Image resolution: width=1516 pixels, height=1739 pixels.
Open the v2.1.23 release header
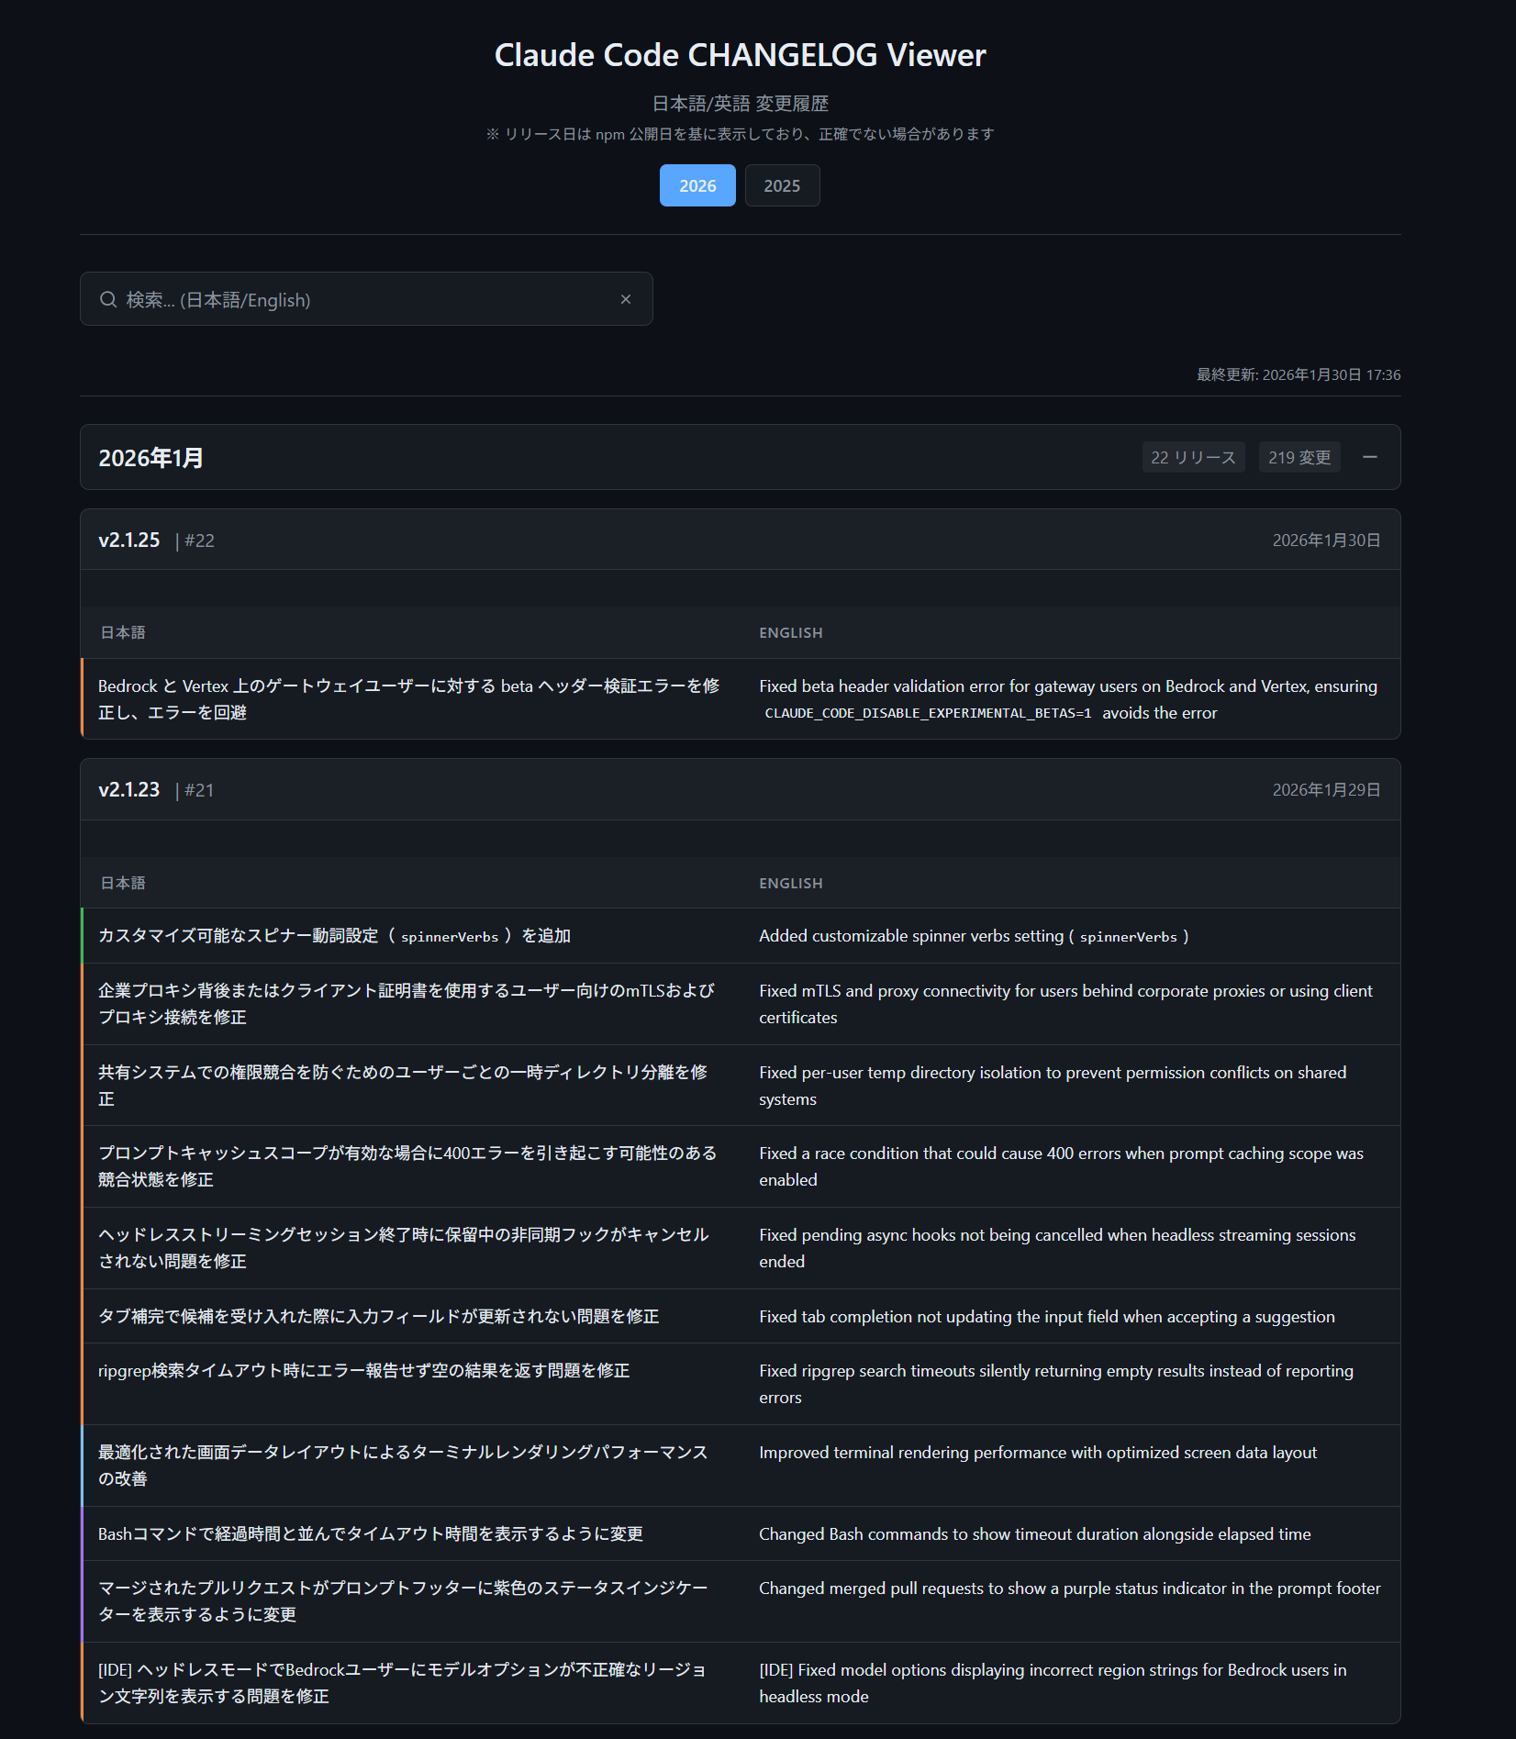click(129, 790)
